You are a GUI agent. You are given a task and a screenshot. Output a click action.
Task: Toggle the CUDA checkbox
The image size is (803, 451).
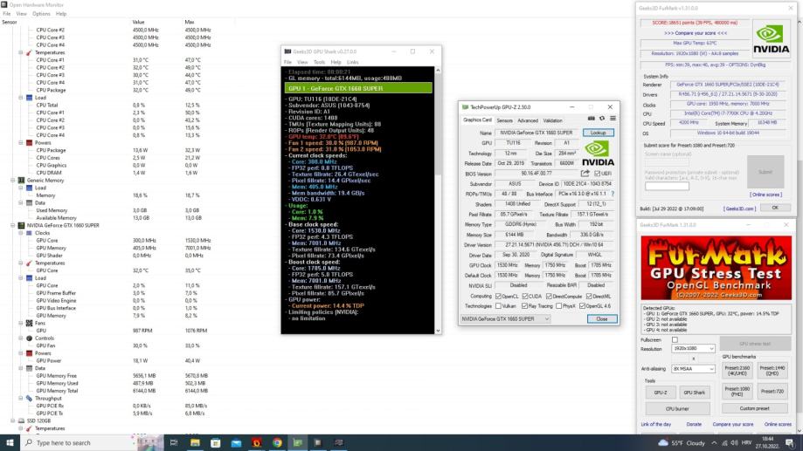(525, 296)
